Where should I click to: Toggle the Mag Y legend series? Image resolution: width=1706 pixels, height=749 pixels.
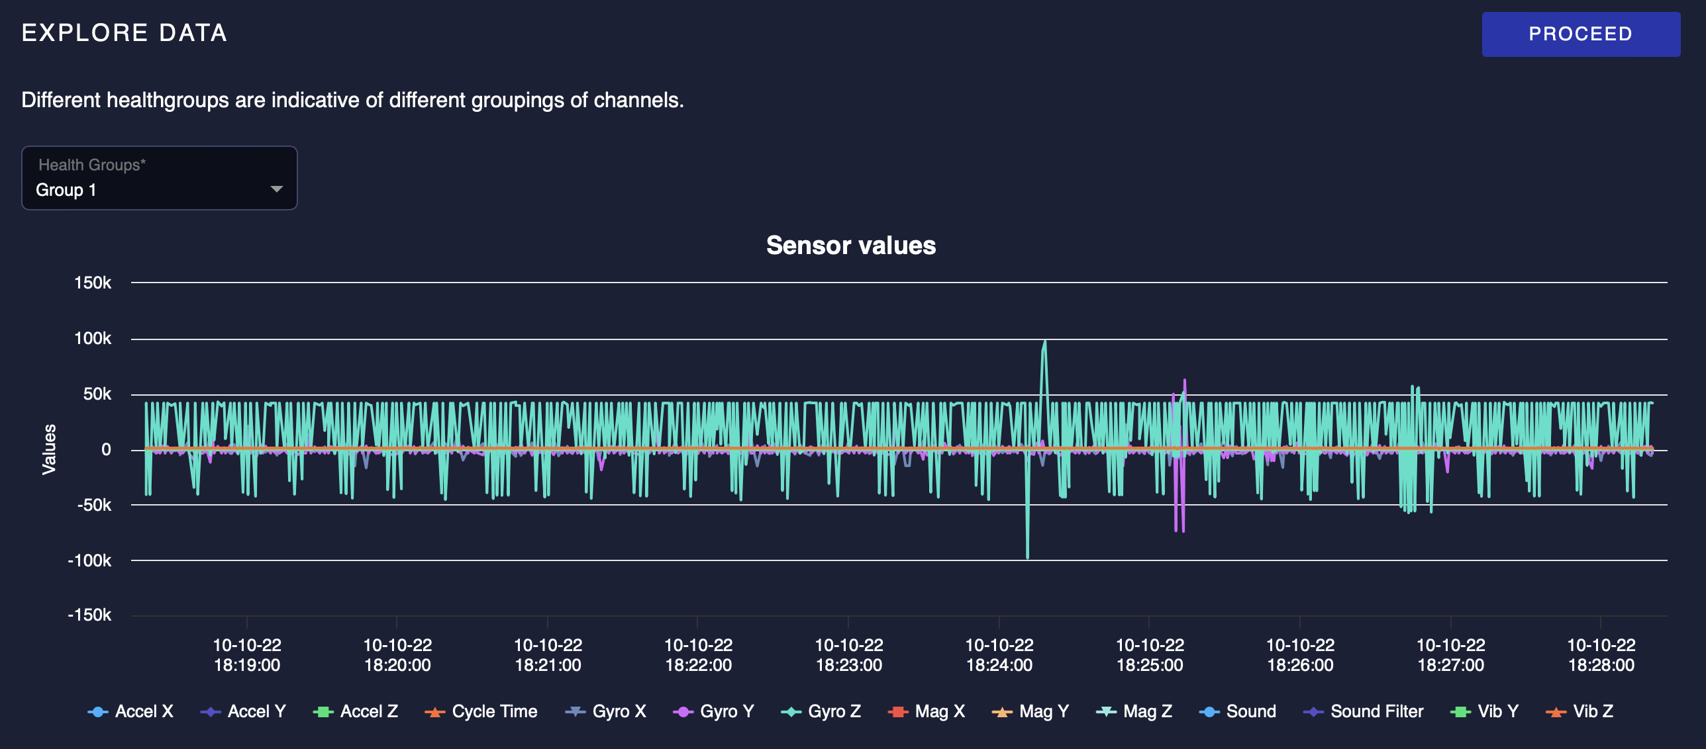[1030, 711]
